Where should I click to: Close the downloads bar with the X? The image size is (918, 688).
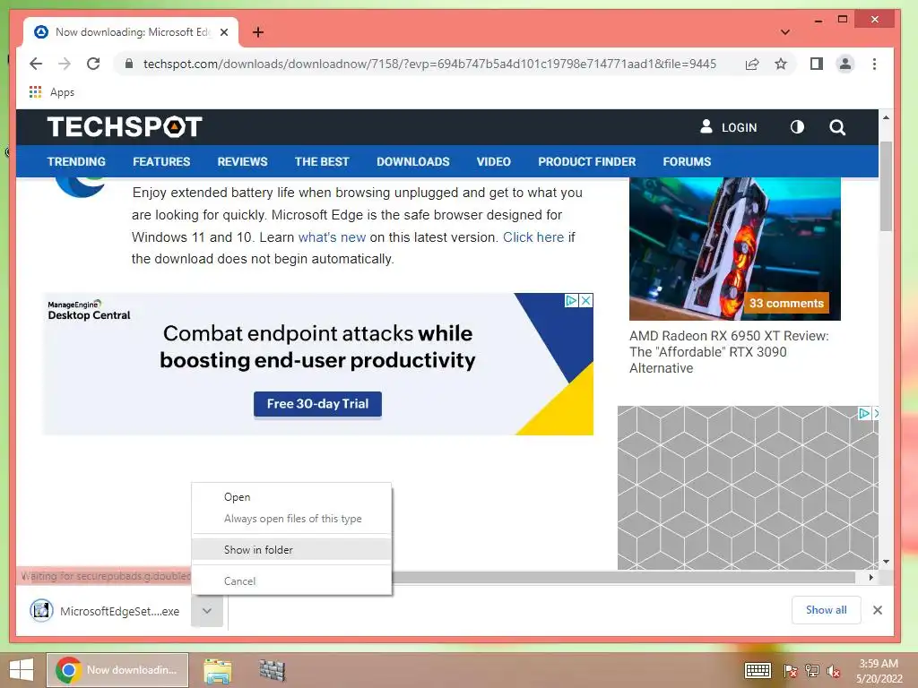877,610
